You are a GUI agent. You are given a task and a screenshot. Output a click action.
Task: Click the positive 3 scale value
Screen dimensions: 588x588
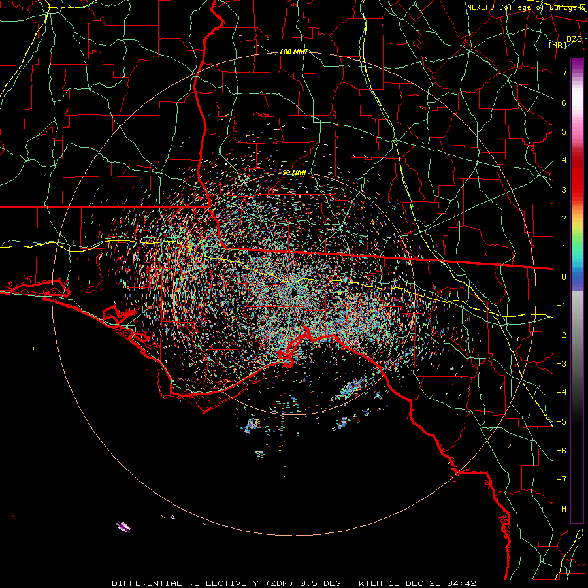pyautogui.click(x=564, y=189)
